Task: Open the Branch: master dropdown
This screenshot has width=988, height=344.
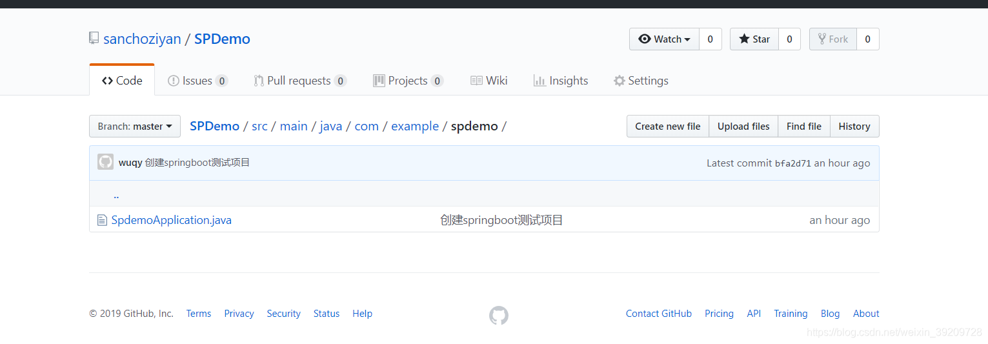Action: point(135,126)
